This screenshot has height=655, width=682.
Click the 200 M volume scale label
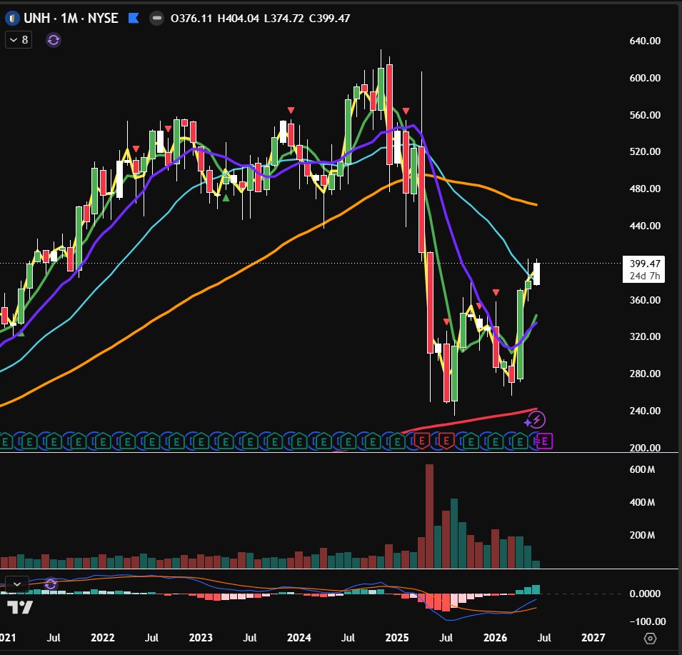coord(642,535)
